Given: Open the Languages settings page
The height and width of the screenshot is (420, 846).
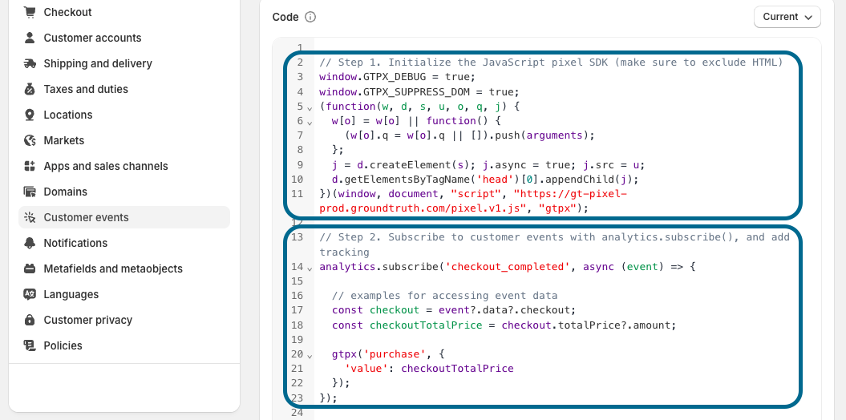Looking at the screenshot, I should 71,294.
